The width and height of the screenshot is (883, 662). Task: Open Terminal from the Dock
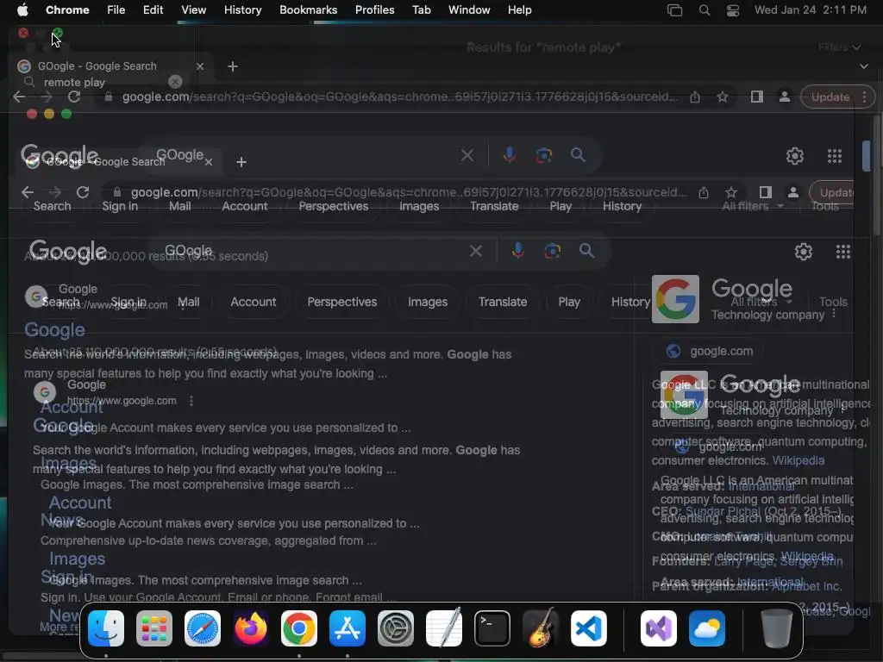point(492,628)
